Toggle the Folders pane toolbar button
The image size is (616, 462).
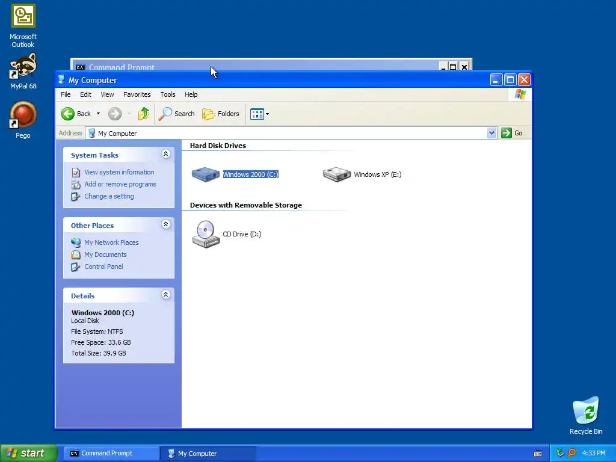(x=220, y=114)
